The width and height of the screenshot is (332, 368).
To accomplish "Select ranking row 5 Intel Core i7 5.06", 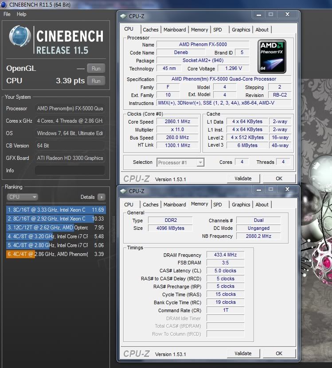I will [x=56, y=245].
